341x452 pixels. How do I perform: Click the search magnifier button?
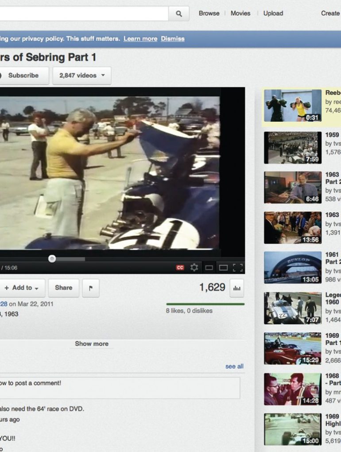point(178,14)
